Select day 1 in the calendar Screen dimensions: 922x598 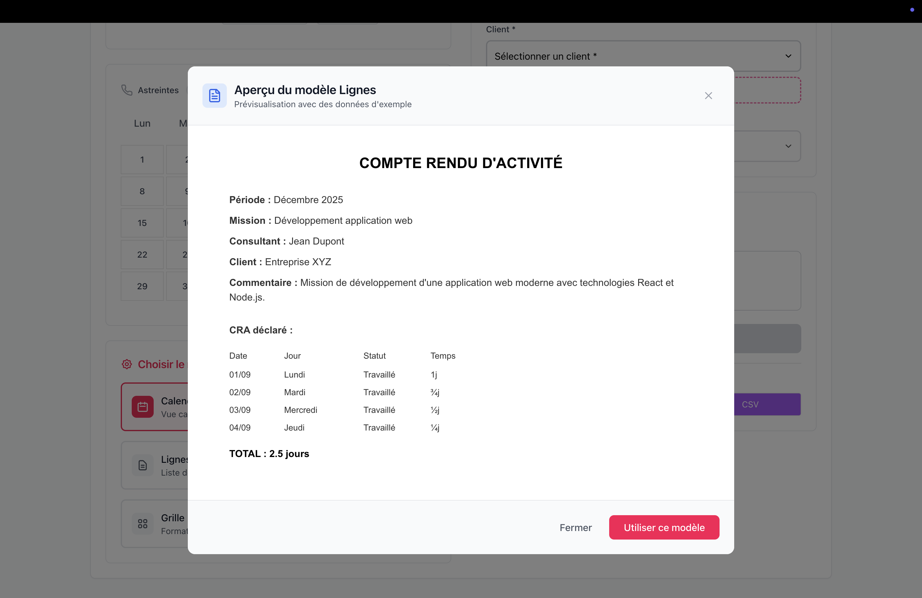click(142, 159)
